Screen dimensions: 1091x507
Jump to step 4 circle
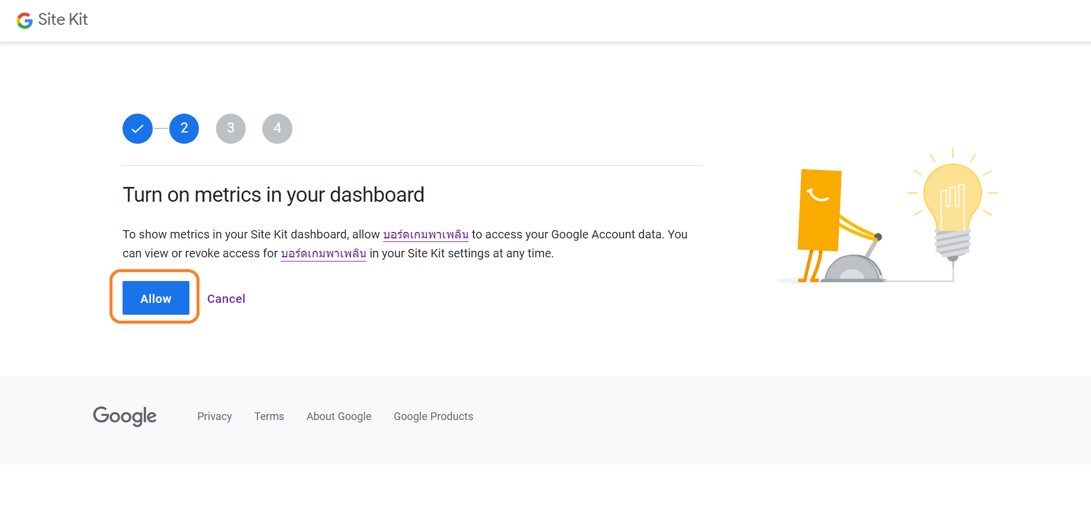pos(277,128)
